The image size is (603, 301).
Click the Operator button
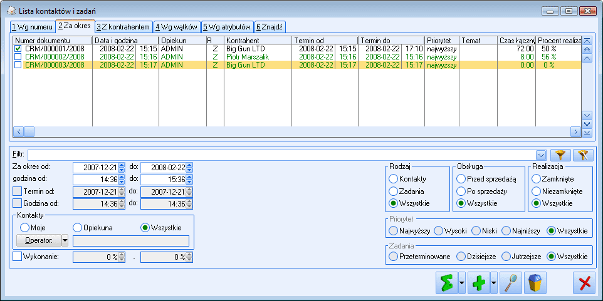[39, 241]
